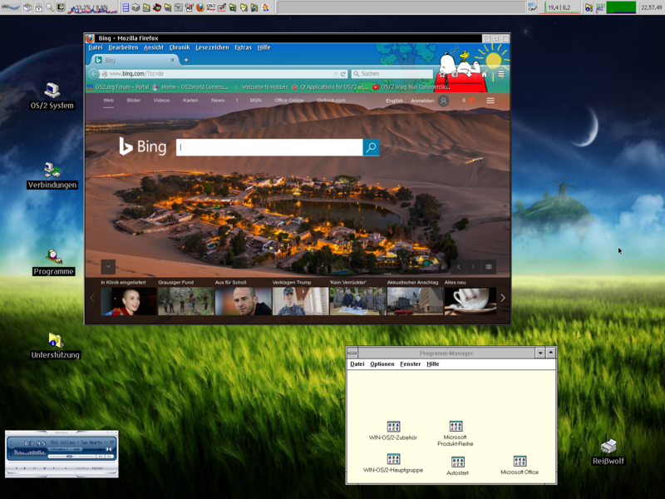
Task: Click Firefox back navigation arrow
Action: click(x=94, y=74)
